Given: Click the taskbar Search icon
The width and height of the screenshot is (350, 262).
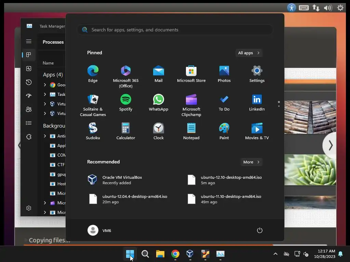Looking at the screenshot, I should 145,254.
